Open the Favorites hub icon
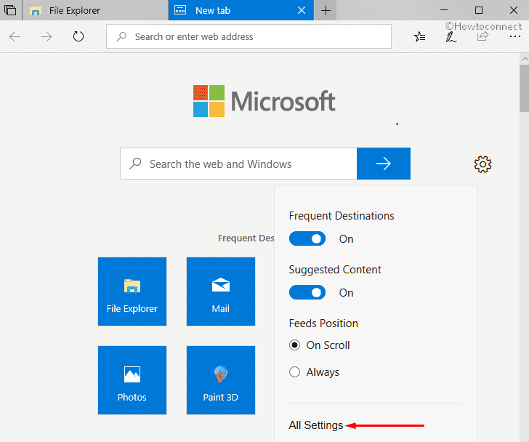The image size is (529, 442). (420, 36)
